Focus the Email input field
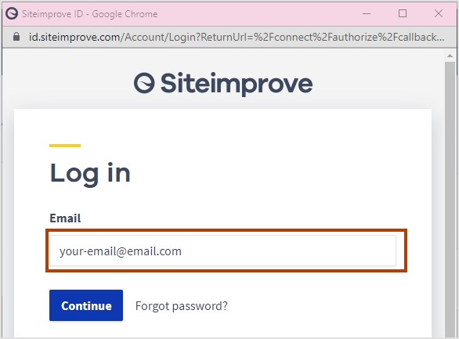 point(222,251)
